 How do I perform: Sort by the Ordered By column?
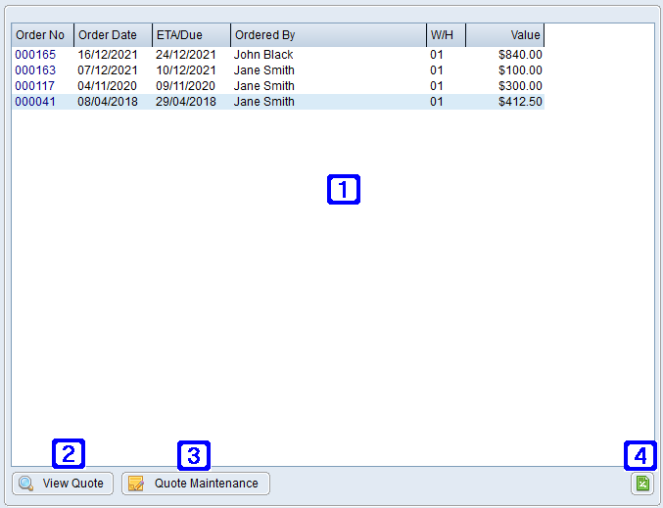click(x=328, y=35)
